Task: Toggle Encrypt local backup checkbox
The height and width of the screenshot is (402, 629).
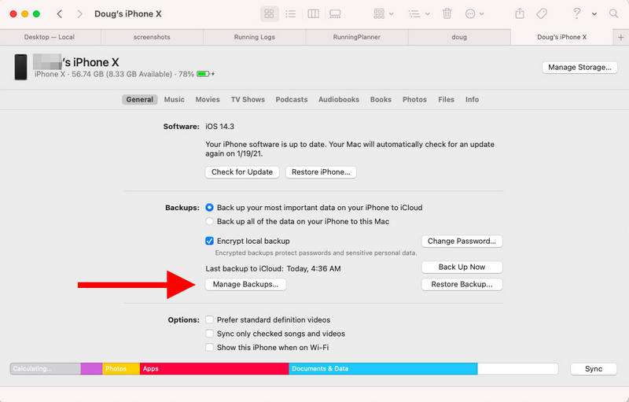Action: tap(209, 241)
